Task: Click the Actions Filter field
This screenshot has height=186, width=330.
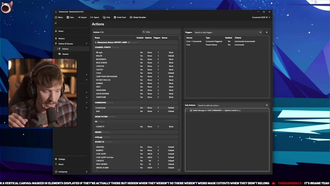Action: (x=161, y=32)
